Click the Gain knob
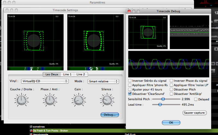This screenshot has width=218, height=135. pos(79,100)
